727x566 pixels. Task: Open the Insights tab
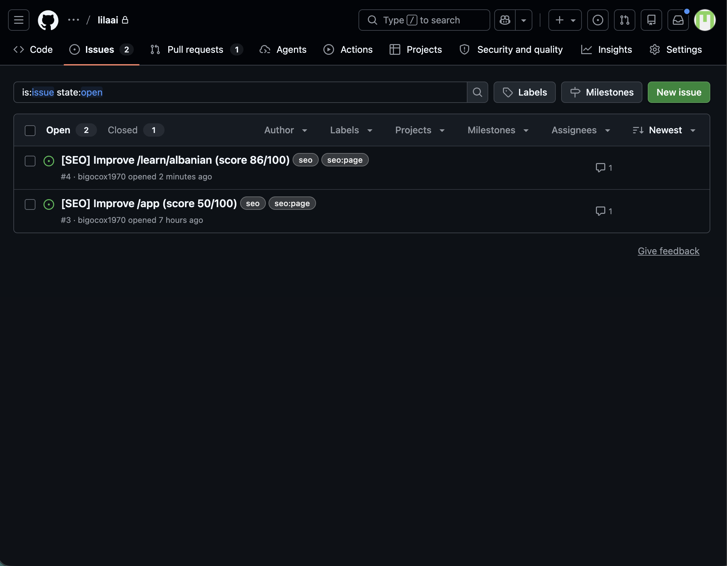607,49
